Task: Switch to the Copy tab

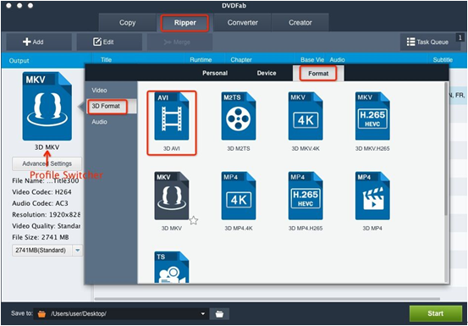Action: click(128, 23)
